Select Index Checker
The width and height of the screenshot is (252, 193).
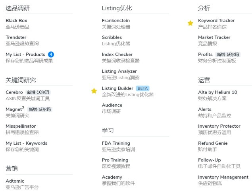tap(121, 57)
